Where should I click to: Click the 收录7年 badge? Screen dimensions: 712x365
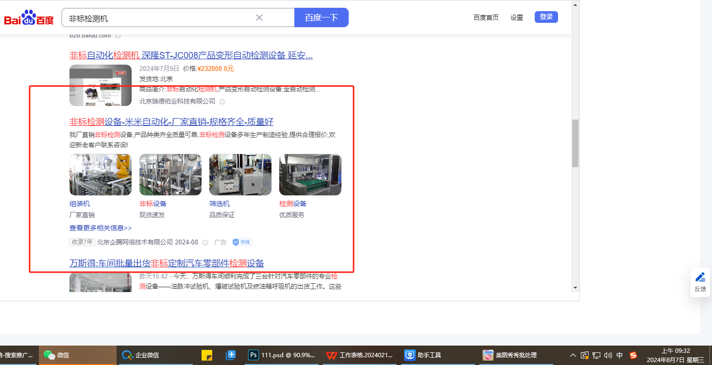click(x=82, y=242)
